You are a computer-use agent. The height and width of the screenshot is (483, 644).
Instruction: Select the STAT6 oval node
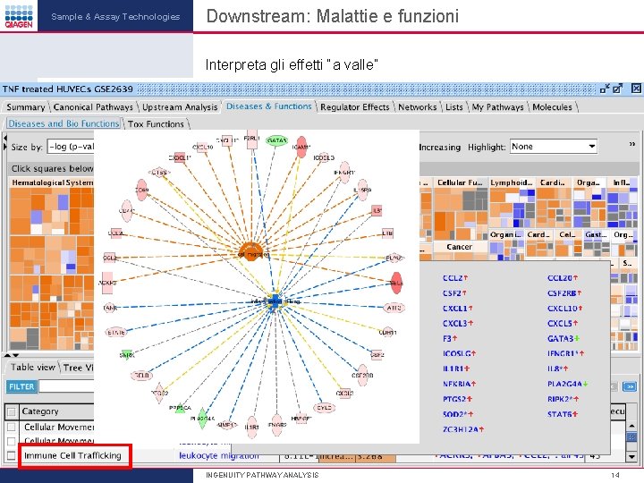pyautogui.click(x=116, y=332)
